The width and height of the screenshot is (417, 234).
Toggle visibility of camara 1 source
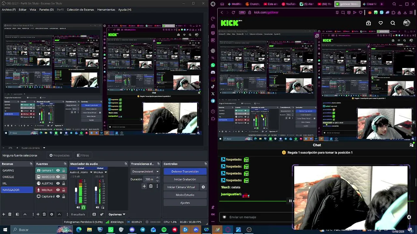coord(58,170)
